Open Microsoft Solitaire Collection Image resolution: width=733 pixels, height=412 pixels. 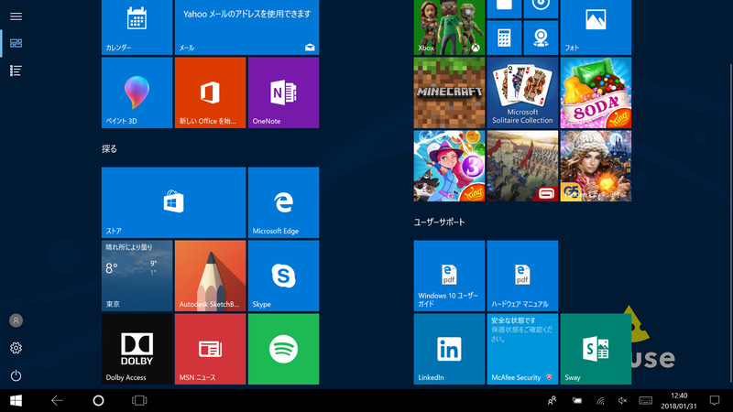522,92
